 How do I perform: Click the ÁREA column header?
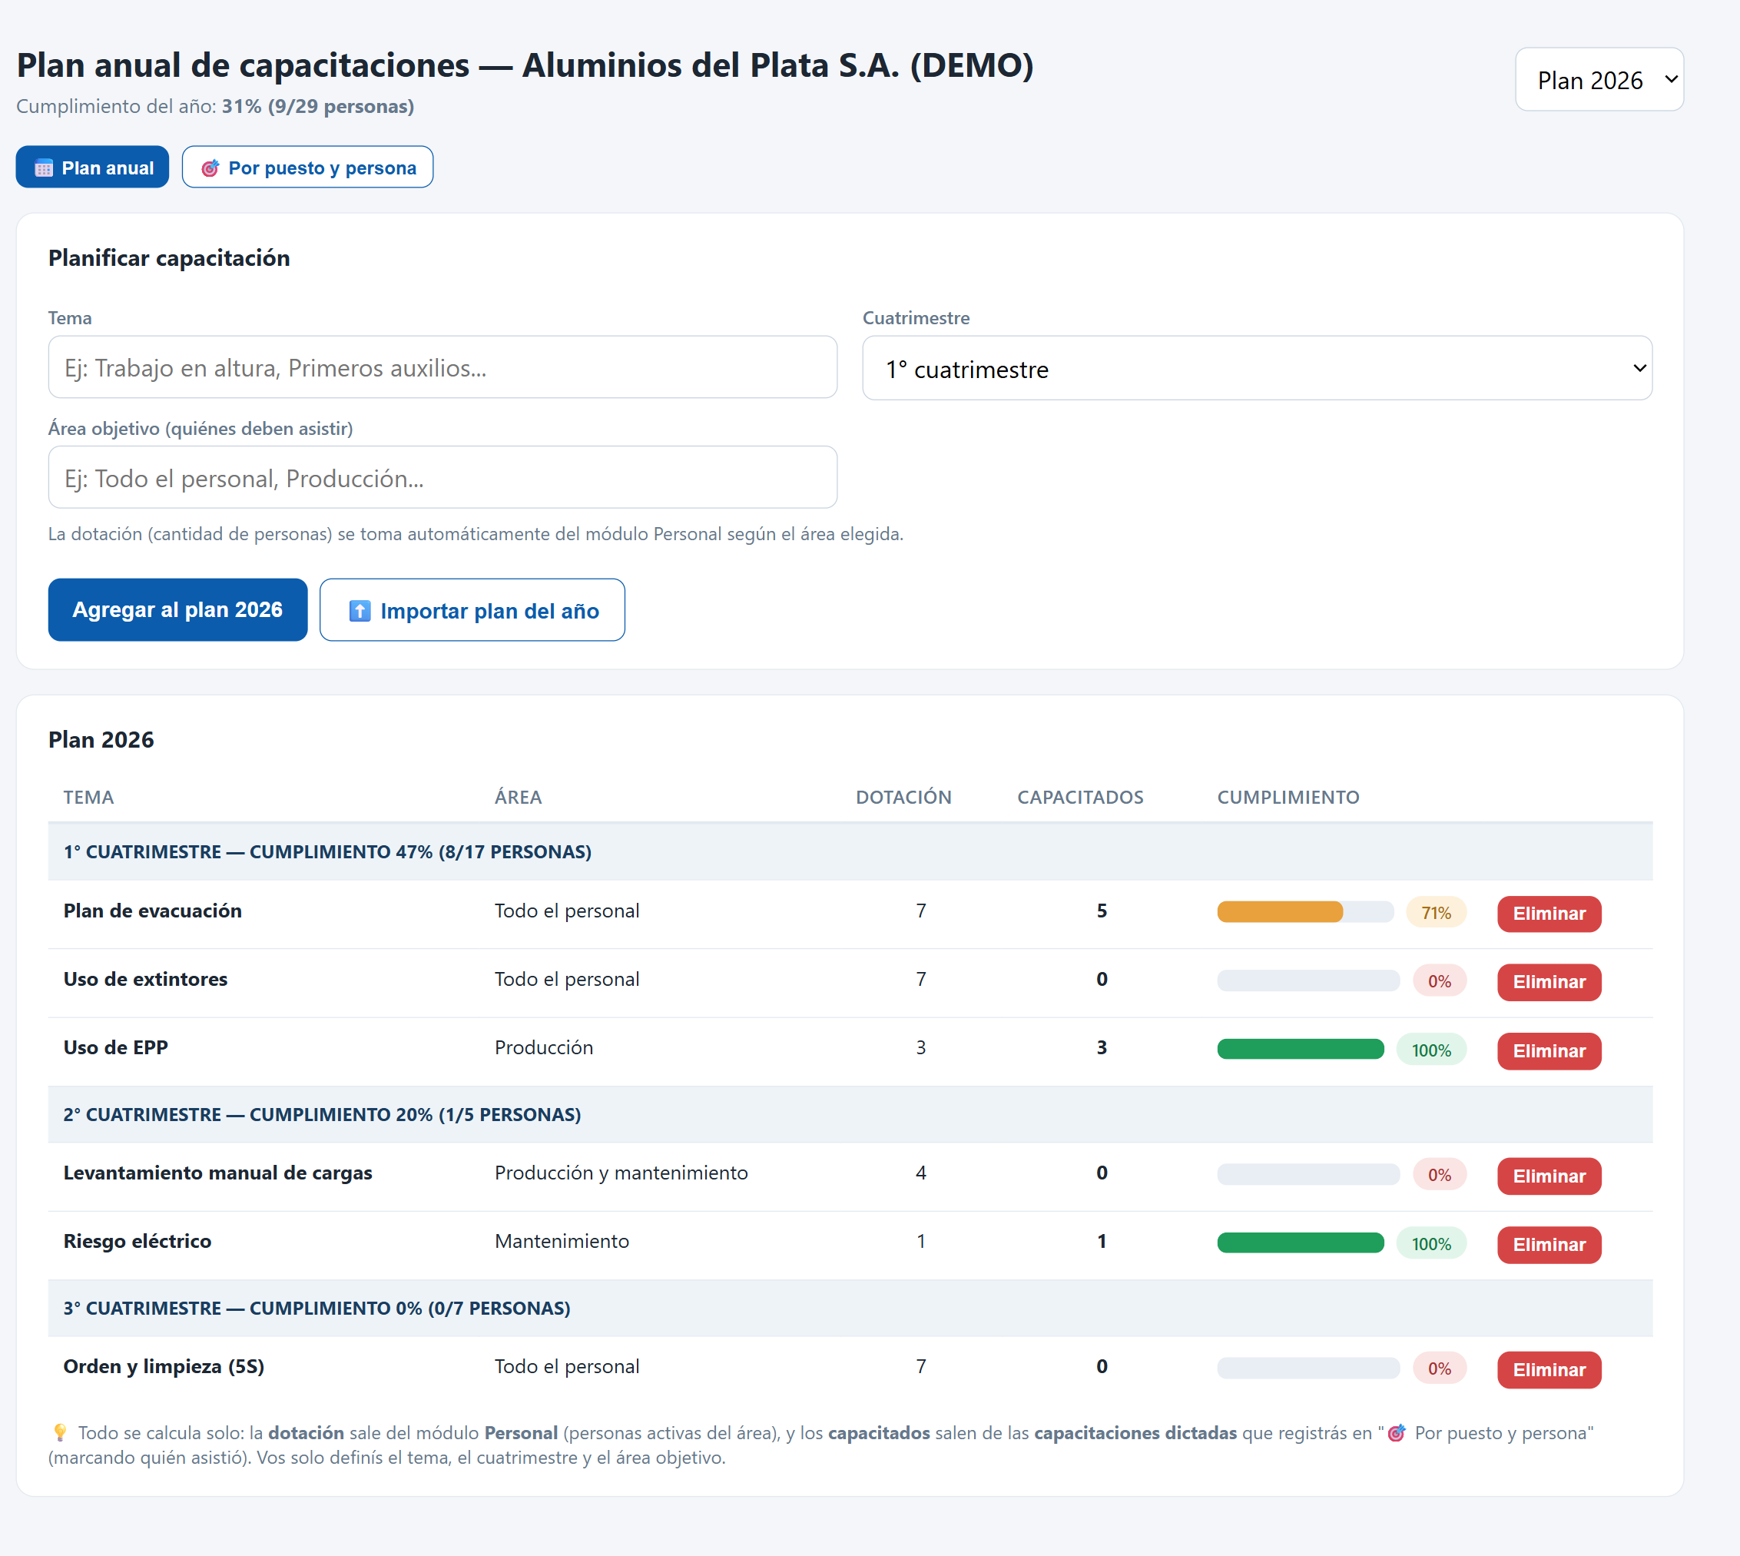tap(519, 798)
